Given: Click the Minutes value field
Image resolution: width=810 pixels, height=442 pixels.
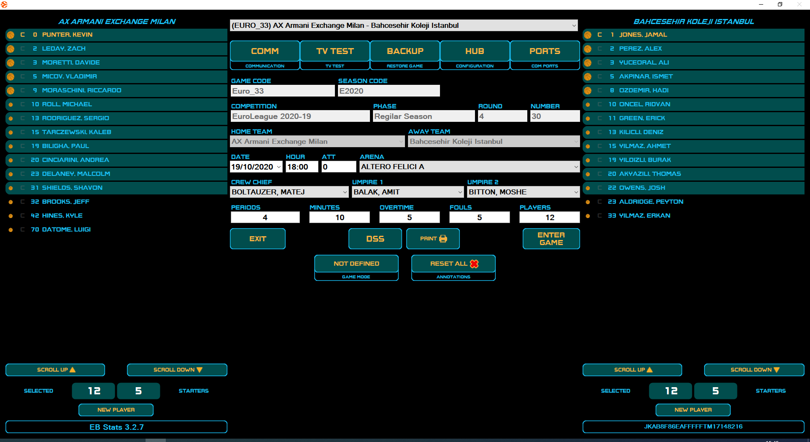Looking at the screenshot, I should point(340,218).
